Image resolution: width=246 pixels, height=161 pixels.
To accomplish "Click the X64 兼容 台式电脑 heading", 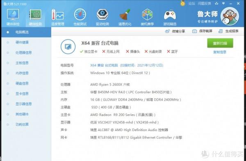I will click(100, 43).
